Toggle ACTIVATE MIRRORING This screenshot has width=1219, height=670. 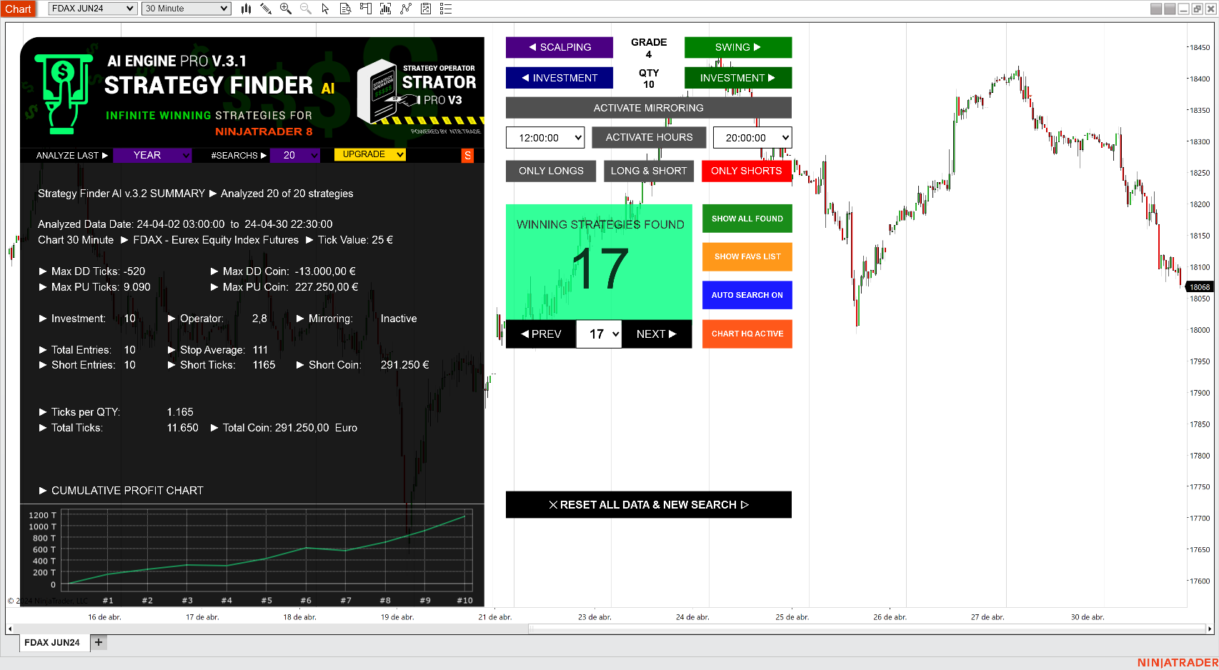[649, 108]
